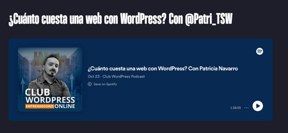Click the Oct 23 date text

(x=94, y=76)
